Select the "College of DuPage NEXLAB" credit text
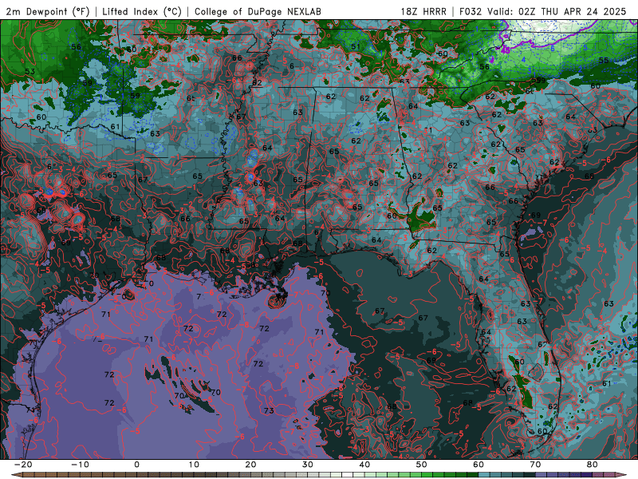 click(258, 11)
